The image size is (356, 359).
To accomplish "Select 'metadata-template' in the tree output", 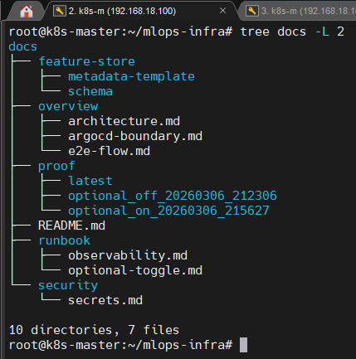I will pyautogui.click(x=131, y=76).
